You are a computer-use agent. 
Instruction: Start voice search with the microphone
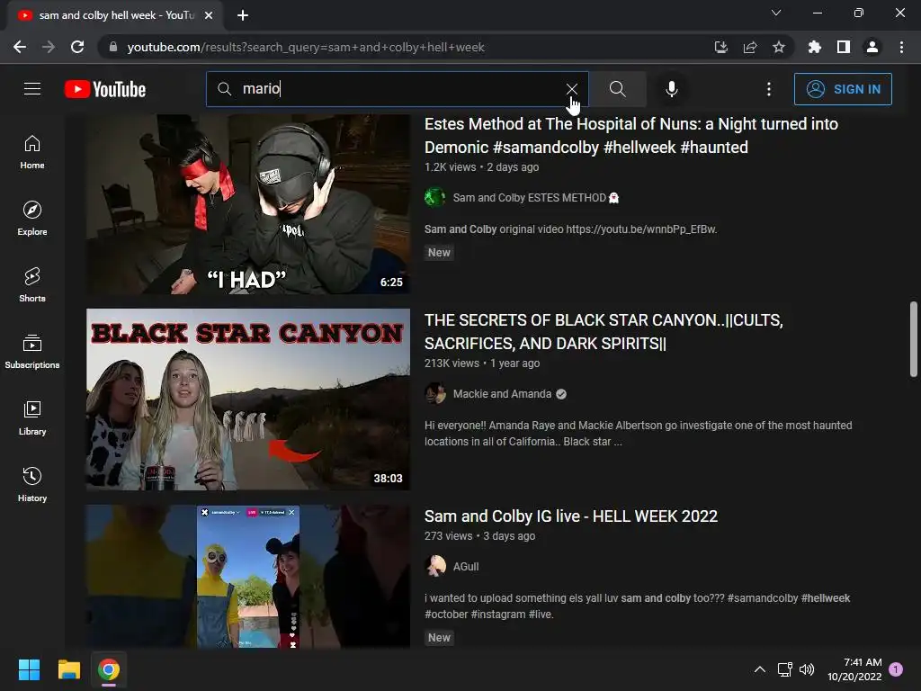click(671, 89)
